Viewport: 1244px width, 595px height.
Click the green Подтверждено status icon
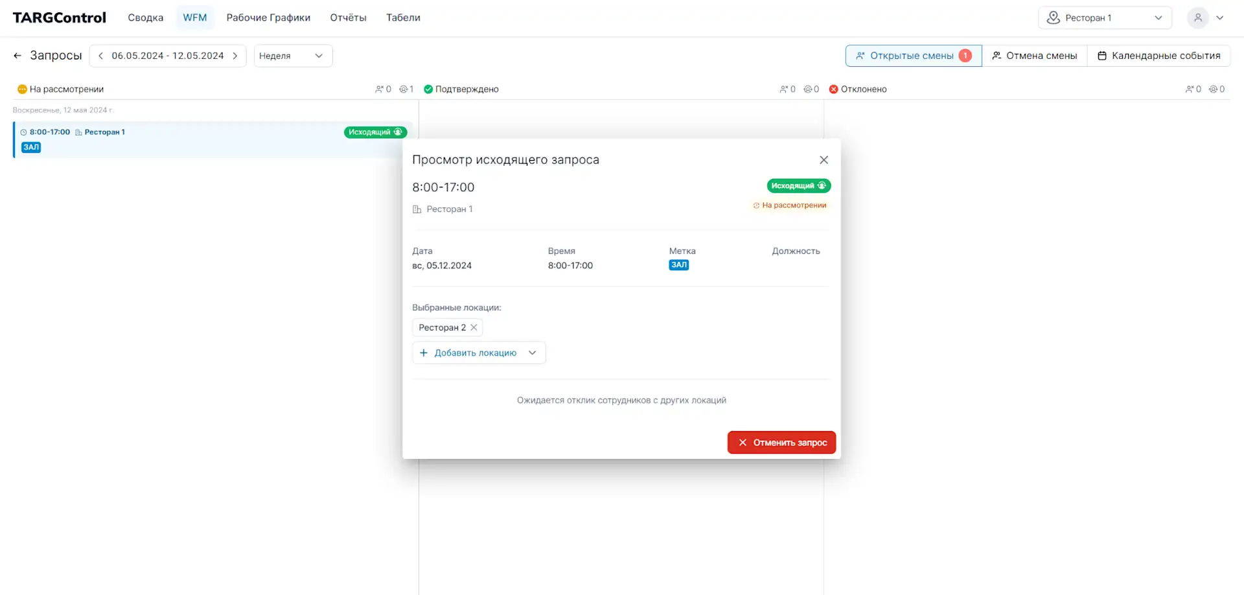428,89
